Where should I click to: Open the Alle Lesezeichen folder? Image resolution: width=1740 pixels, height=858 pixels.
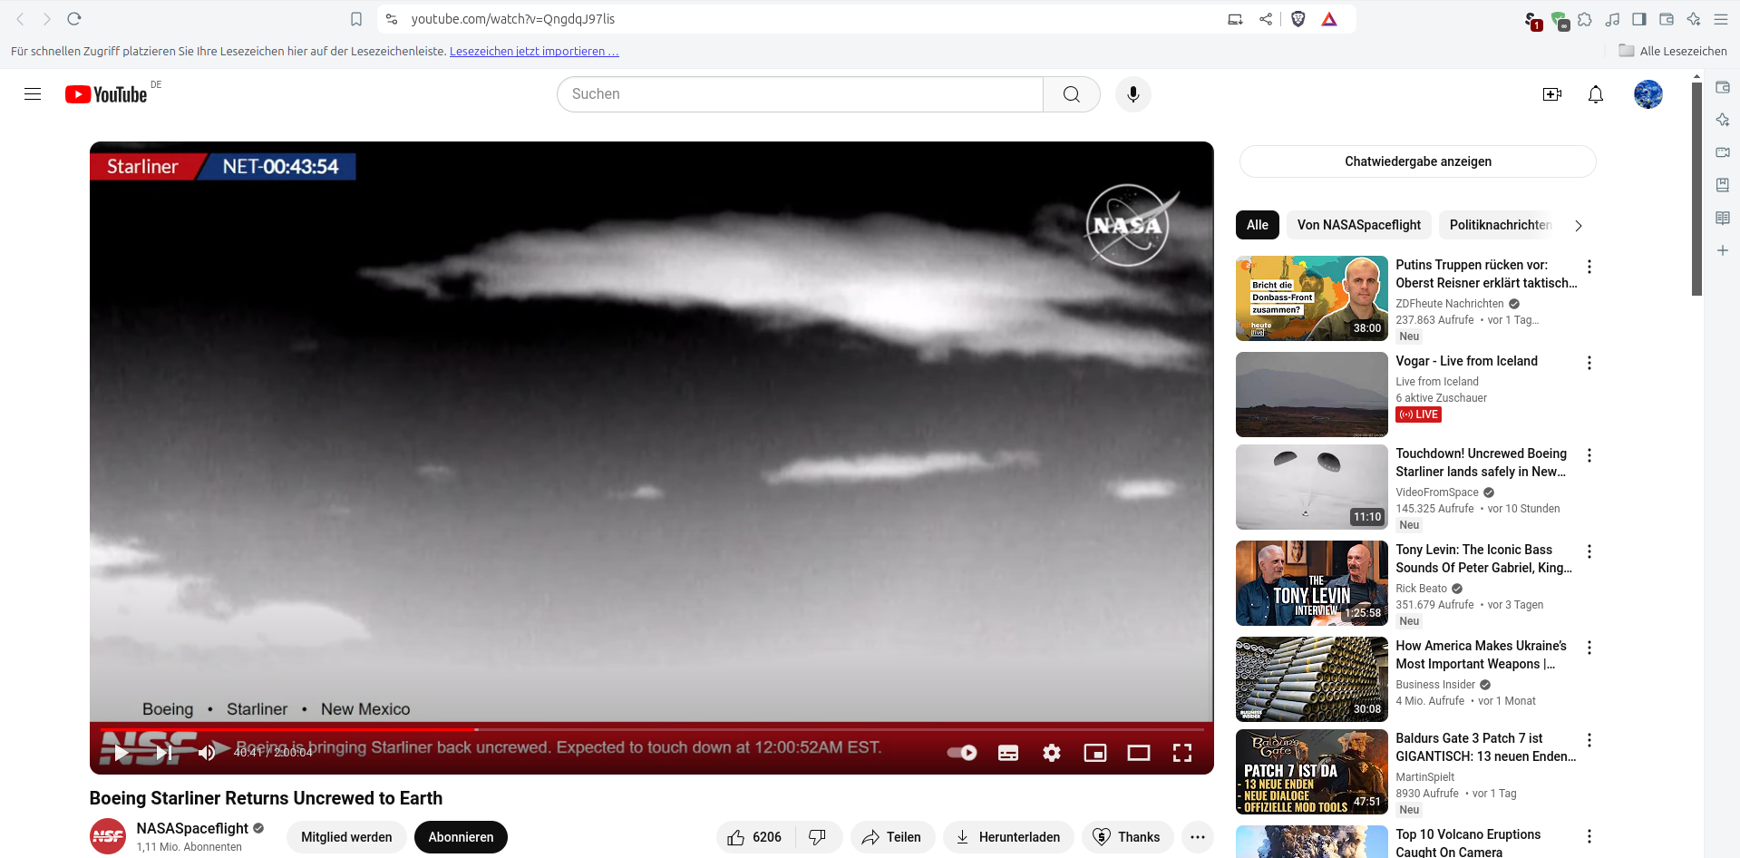point(1673,52)
